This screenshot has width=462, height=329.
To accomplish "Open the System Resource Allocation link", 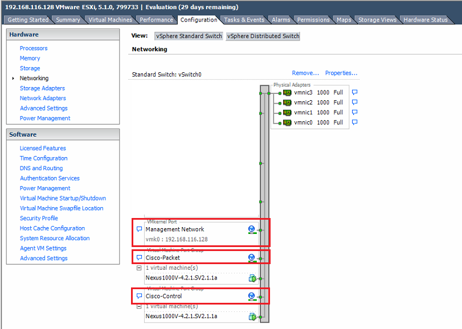I will [x=55, y=238].
